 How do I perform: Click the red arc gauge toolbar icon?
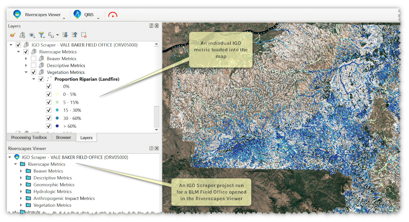(113, 15)
